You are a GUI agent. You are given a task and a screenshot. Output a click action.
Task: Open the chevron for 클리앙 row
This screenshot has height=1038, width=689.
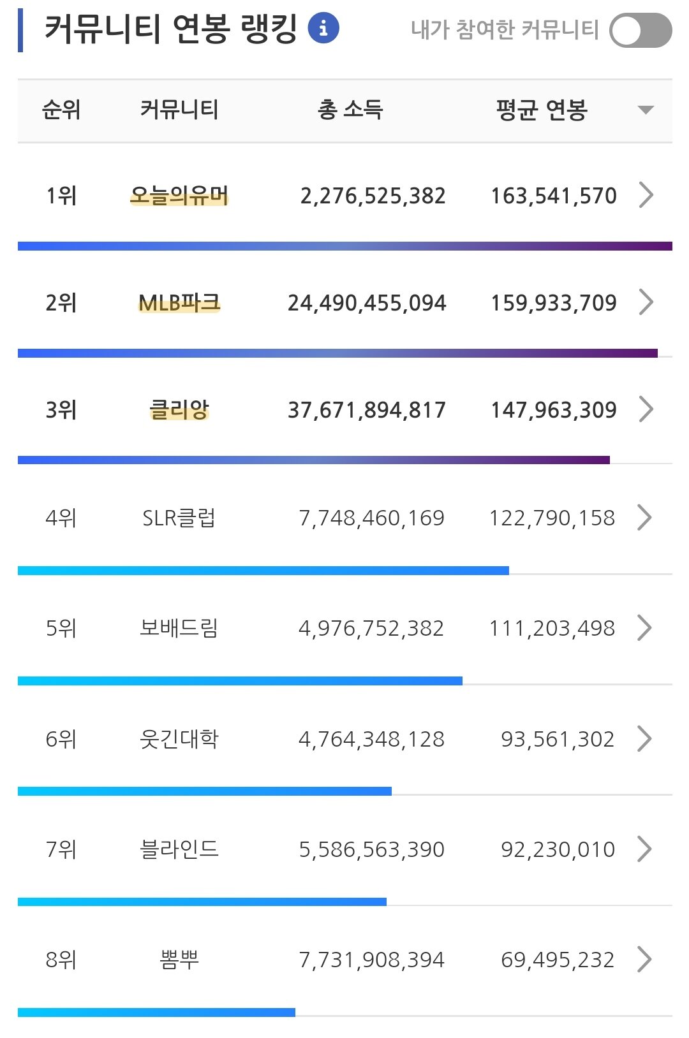point(646,409)
